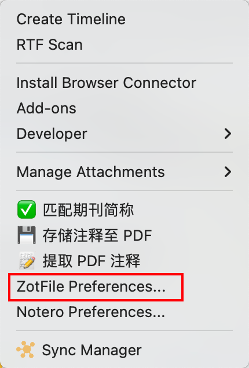Open Notero Preferences...

coord(91,312)
